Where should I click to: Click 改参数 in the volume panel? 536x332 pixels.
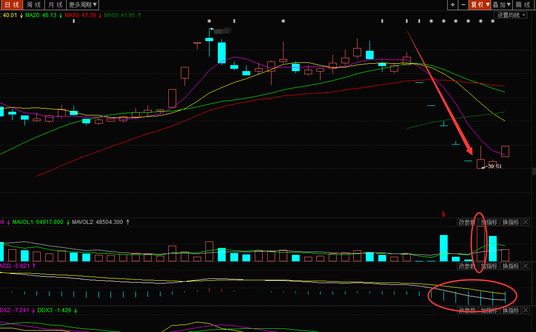(467, 222)
